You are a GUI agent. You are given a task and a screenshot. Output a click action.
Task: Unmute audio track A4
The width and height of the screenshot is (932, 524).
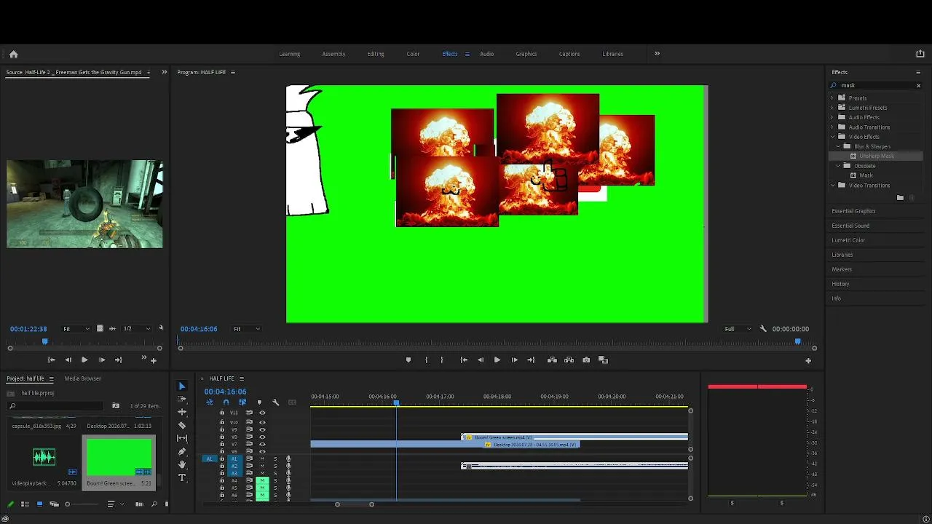pos(262,480)
